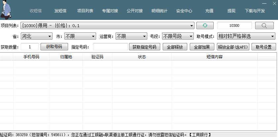This screenshot has width=278, height=137.
Task: Open the 充值 recharge tab
Action: pyautogui.click(x=209, y=11)
